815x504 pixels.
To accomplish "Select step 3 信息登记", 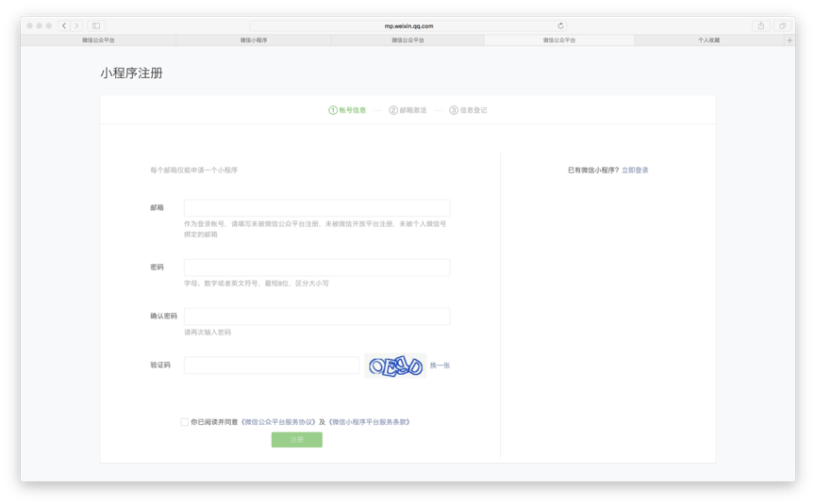I will coord(468,110).
